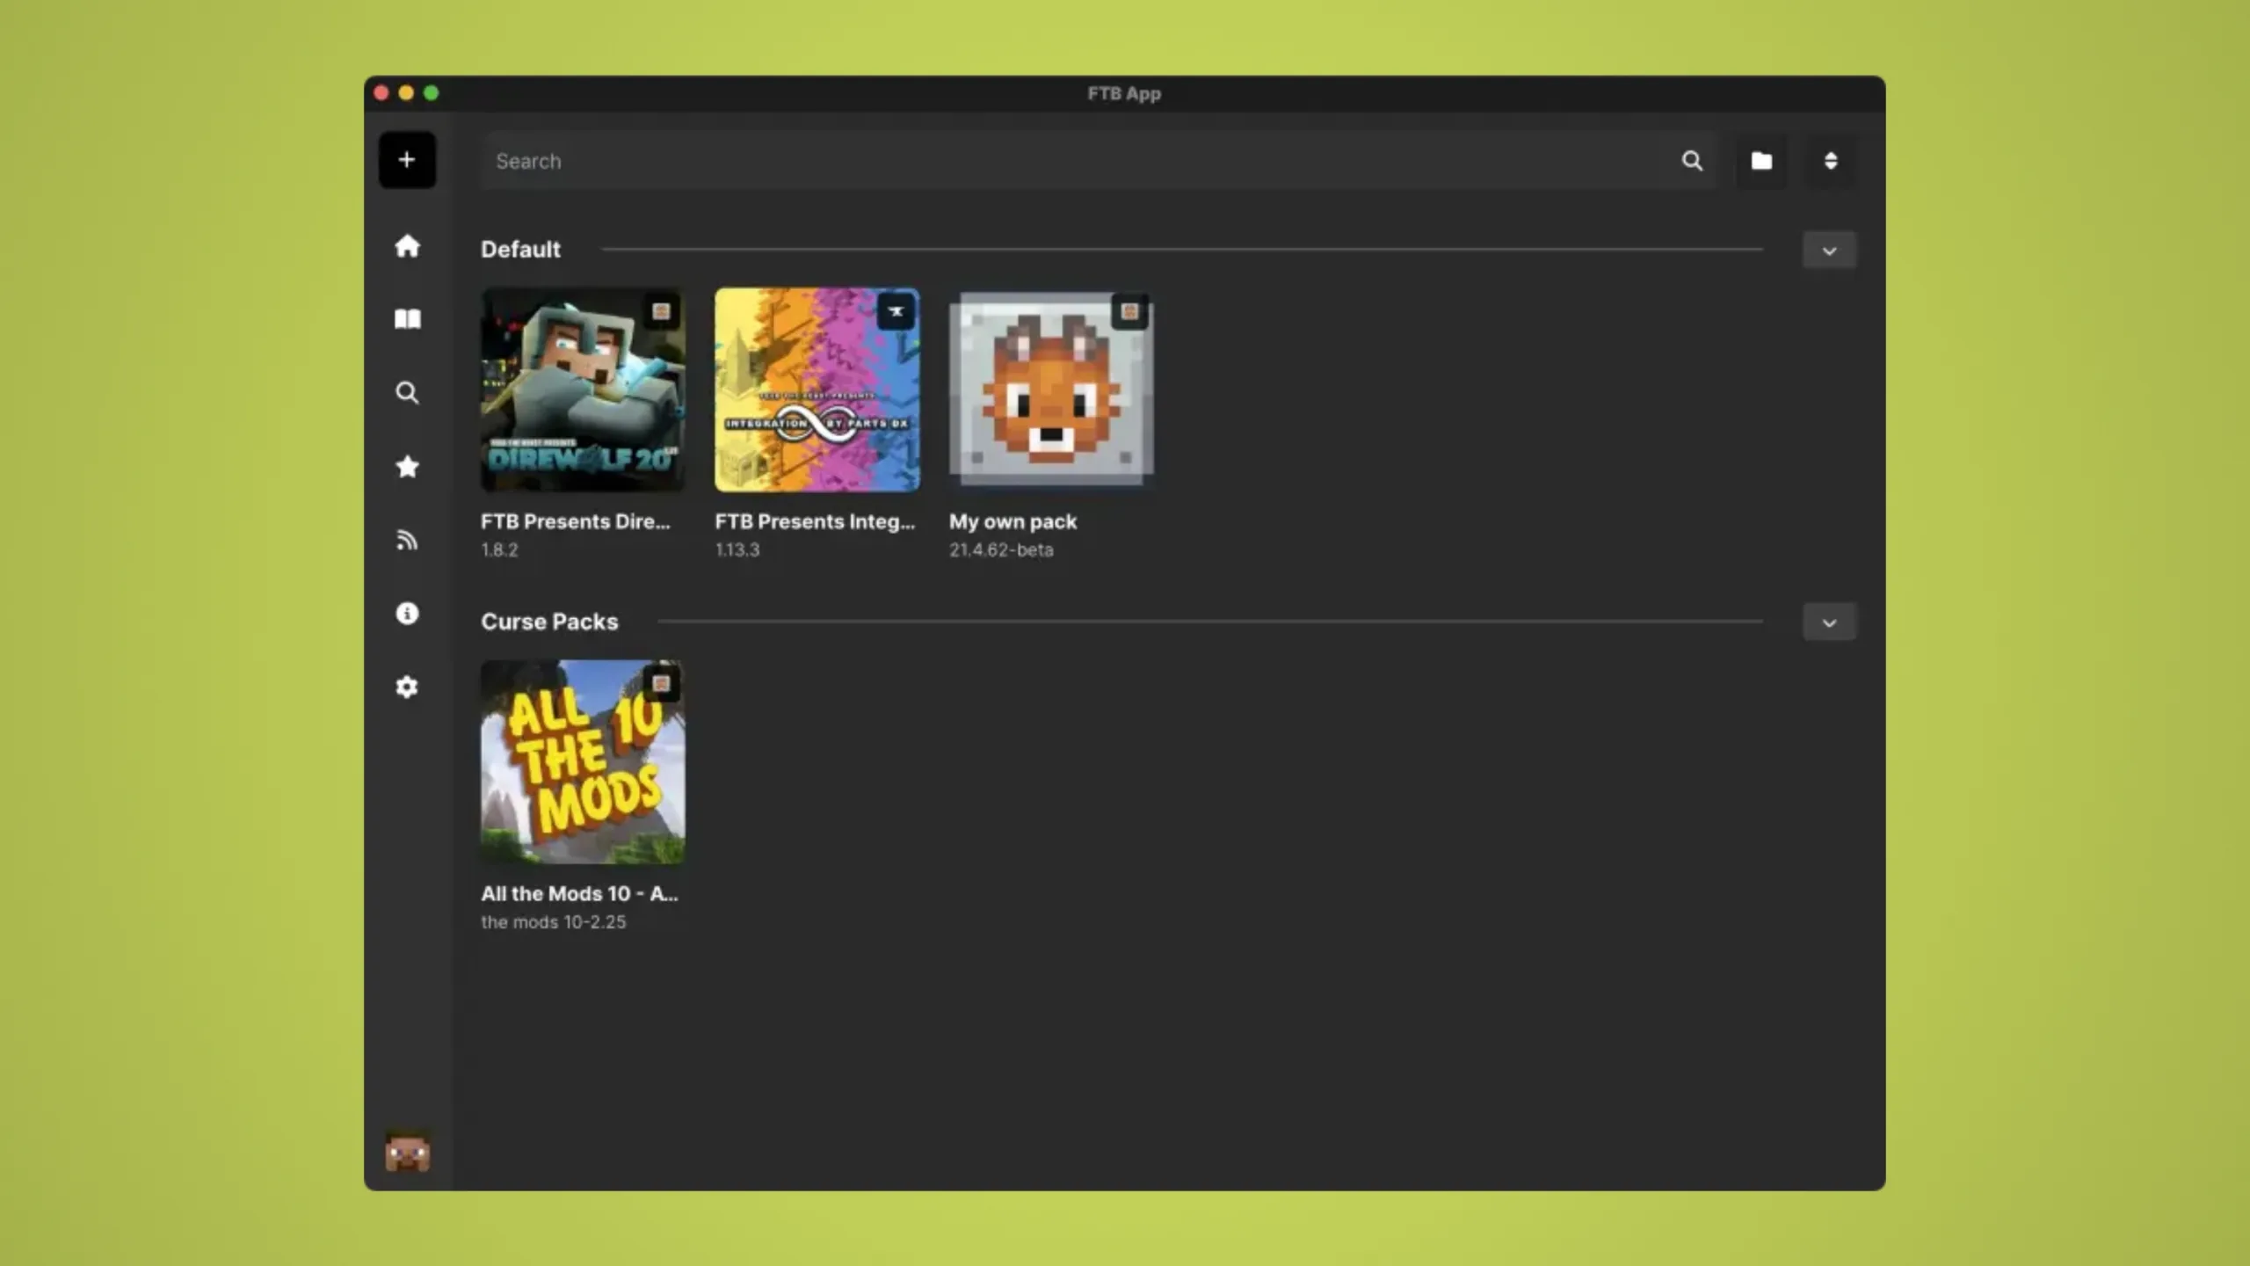Click version text "1.13.3"
Image resolution: width=2250 pixels, height=1266 pixels.
737,549
